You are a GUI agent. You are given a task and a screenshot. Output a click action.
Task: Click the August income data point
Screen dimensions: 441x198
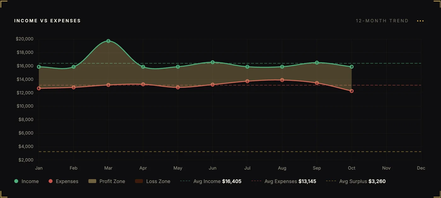point(282,67)
